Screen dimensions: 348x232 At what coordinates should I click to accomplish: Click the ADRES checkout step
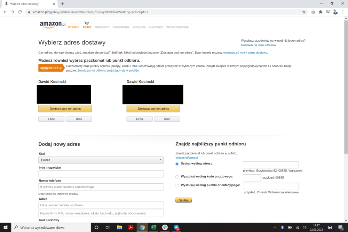tap(87, 27)
